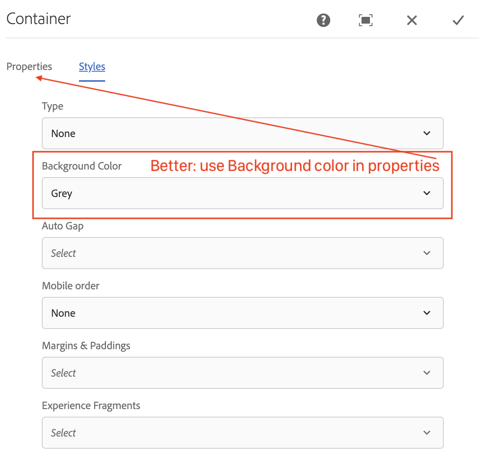
Task: Open the Experience Fragments select
Action: [243, 433]
